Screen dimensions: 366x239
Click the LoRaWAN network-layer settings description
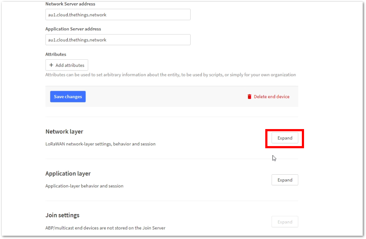tap(100, 144)
